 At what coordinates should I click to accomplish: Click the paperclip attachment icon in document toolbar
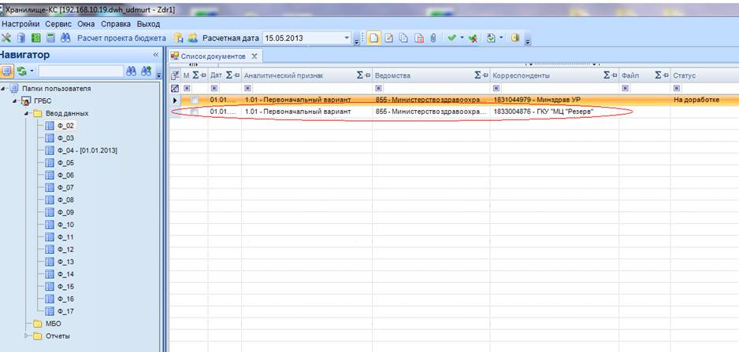coord(433,38)
